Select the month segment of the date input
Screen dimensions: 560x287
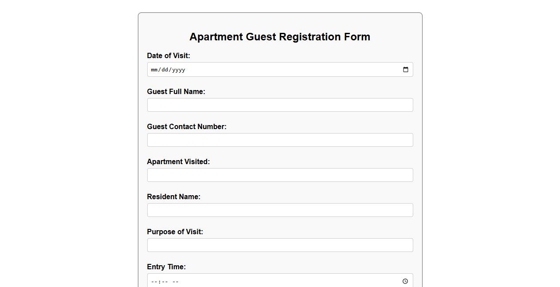[154, 69]
